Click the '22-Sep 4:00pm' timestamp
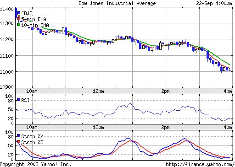235x167 pixels. point(214,3)
